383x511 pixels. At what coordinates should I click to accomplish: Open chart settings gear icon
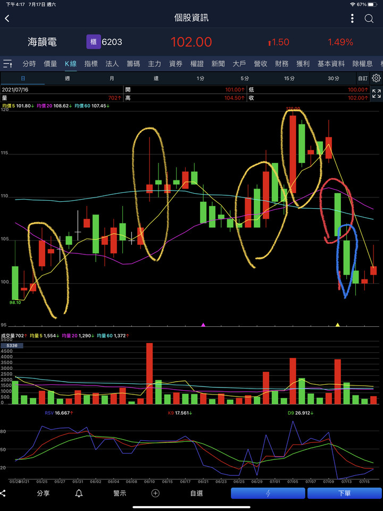tap(376, 78)
